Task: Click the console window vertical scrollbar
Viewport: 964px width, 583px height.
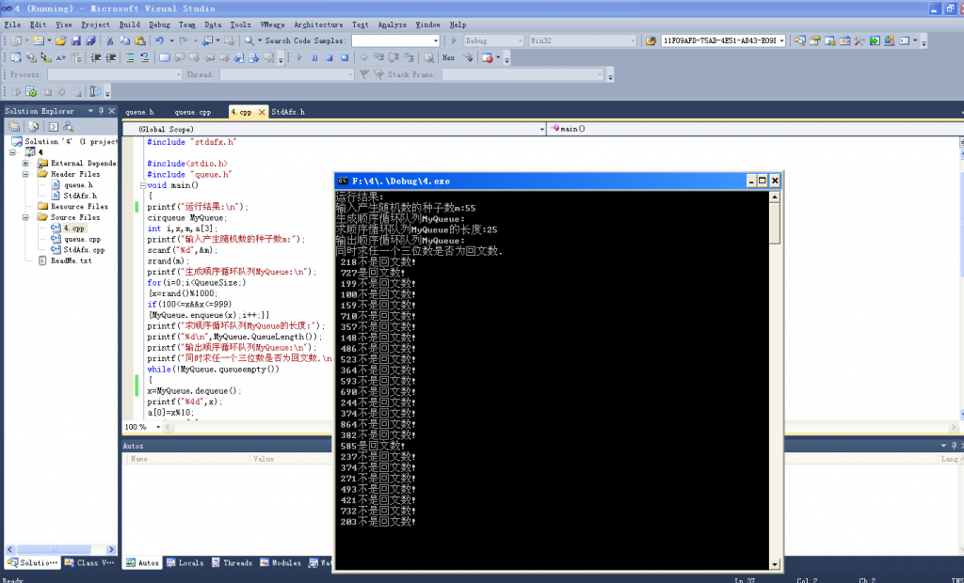Action: [x=775, y=376]
